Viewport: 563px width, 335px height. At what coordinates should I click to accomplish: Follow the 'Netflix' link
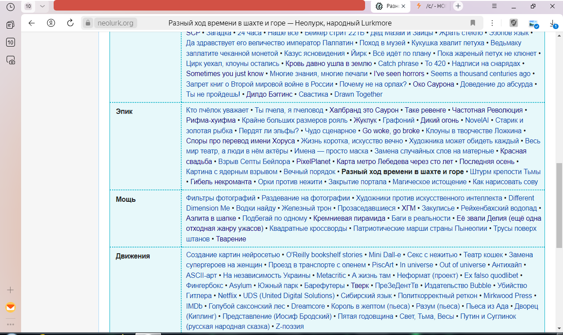click(227, 295)
